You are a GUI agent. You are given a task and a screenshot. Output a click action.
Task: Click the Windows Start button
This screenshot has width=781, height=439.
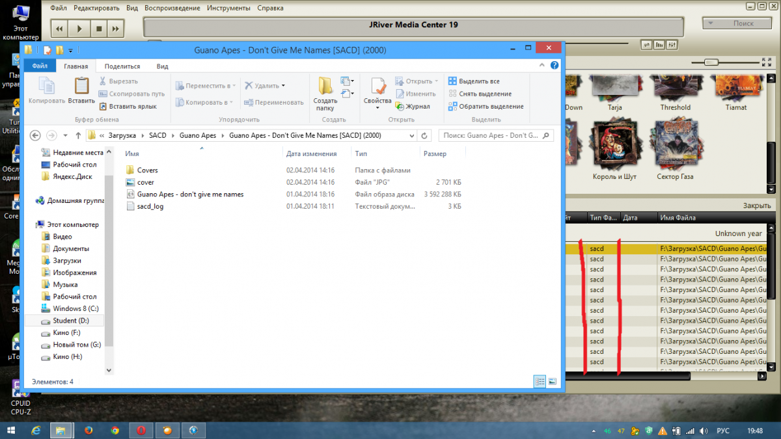11,430
